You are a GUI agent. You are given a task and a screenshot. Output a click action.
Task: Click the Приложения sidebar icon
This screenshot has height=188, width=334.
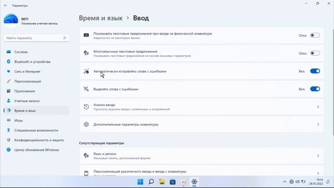click(x=8, y=91)
